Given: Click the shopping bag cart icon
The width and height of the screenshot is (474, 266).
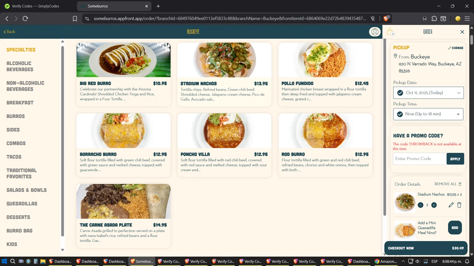Looking at the screenshot, I should click(x=391, y=32).
